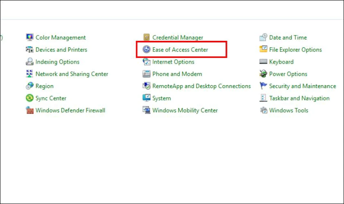This screenshot has height=204, width=344.
Task: Click the Windows Tools gear icon
Action: pos(263,110)
